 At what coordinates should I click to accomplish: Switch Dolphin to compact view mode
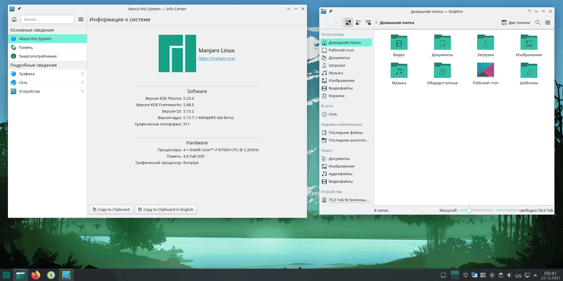pos(358,22)
